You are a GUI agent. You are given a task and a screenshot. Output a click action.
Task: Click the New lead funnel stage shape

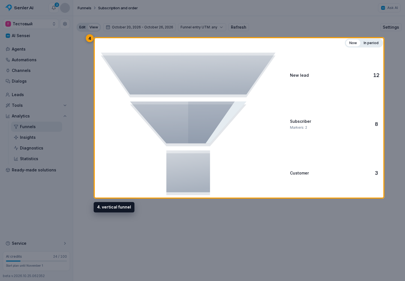coord(188,75)
